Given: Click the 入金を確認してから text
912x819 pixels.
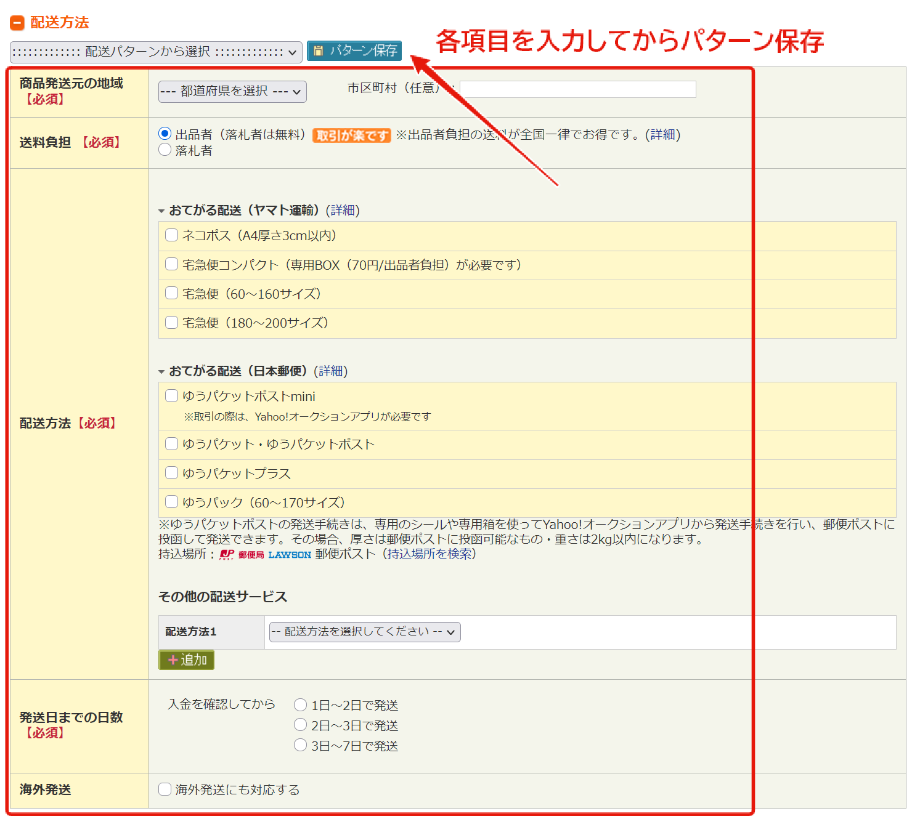Looking at the screenshot, I should tap(222, 704).
